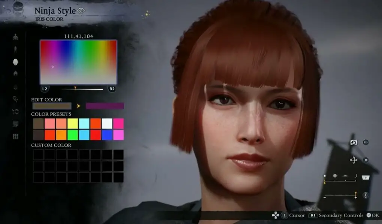Click the rotate character view icon
Image resolution: width=382 pixels, height=224 pixels.
pyautogui.click(x=354, y=160)
